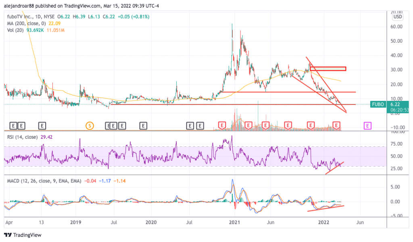Click the 06:20:53 countdown timer
Image resolution: width=413 pixels, height=242 pixels.
click(399, 110)
